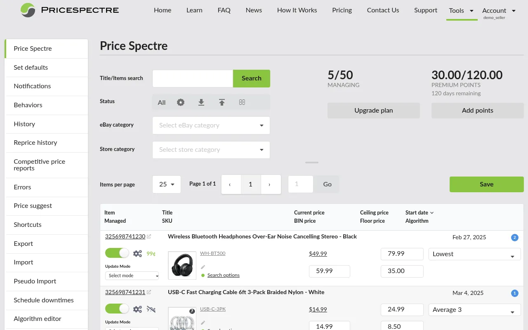
Task: Change the Lowest algorithm dropdown
Action: tap(474, 254)
